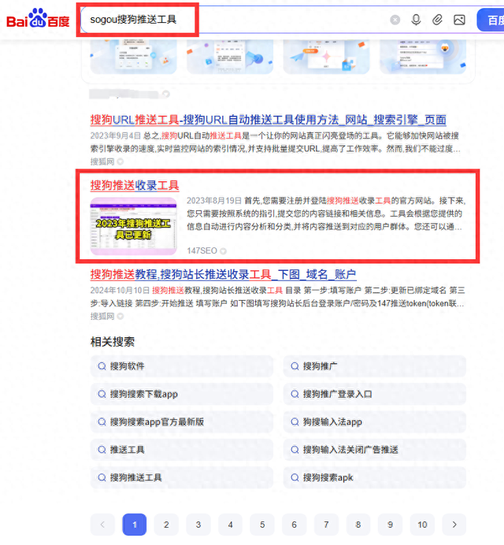Go to results page 3
This screenshot has height=545, width=504.
[198, 525]
